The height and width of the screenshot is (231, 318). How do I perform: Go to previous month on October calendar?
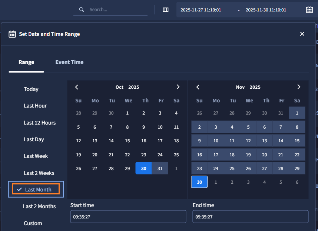click(77, 87)
